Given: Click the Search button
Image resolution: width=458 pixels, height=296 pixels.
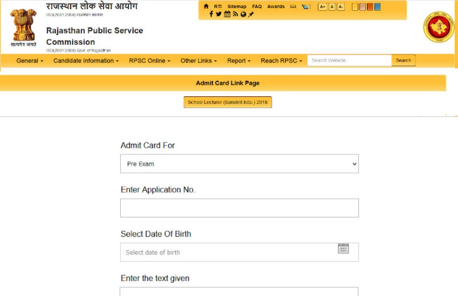Looking at the screenshot, I should 404,60.
